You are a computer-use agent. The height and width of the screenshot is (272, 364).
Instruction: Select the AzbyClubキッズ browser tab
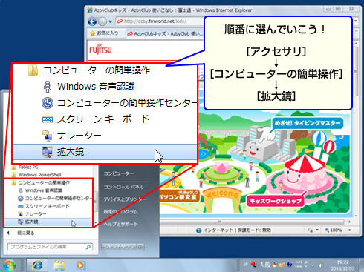tap(165, 33)
